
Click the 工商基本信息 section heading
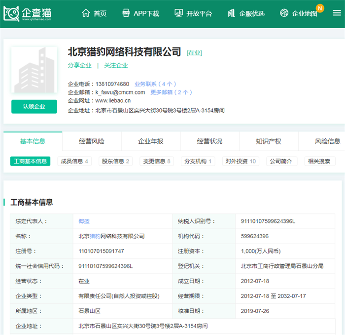[x=32, y=202]
